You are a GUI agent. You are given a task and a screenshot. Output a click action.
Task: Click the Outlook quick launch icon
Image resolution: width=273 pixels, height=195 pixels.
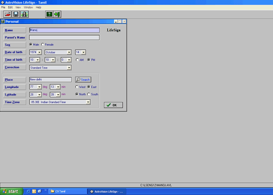tap(34, 191)
